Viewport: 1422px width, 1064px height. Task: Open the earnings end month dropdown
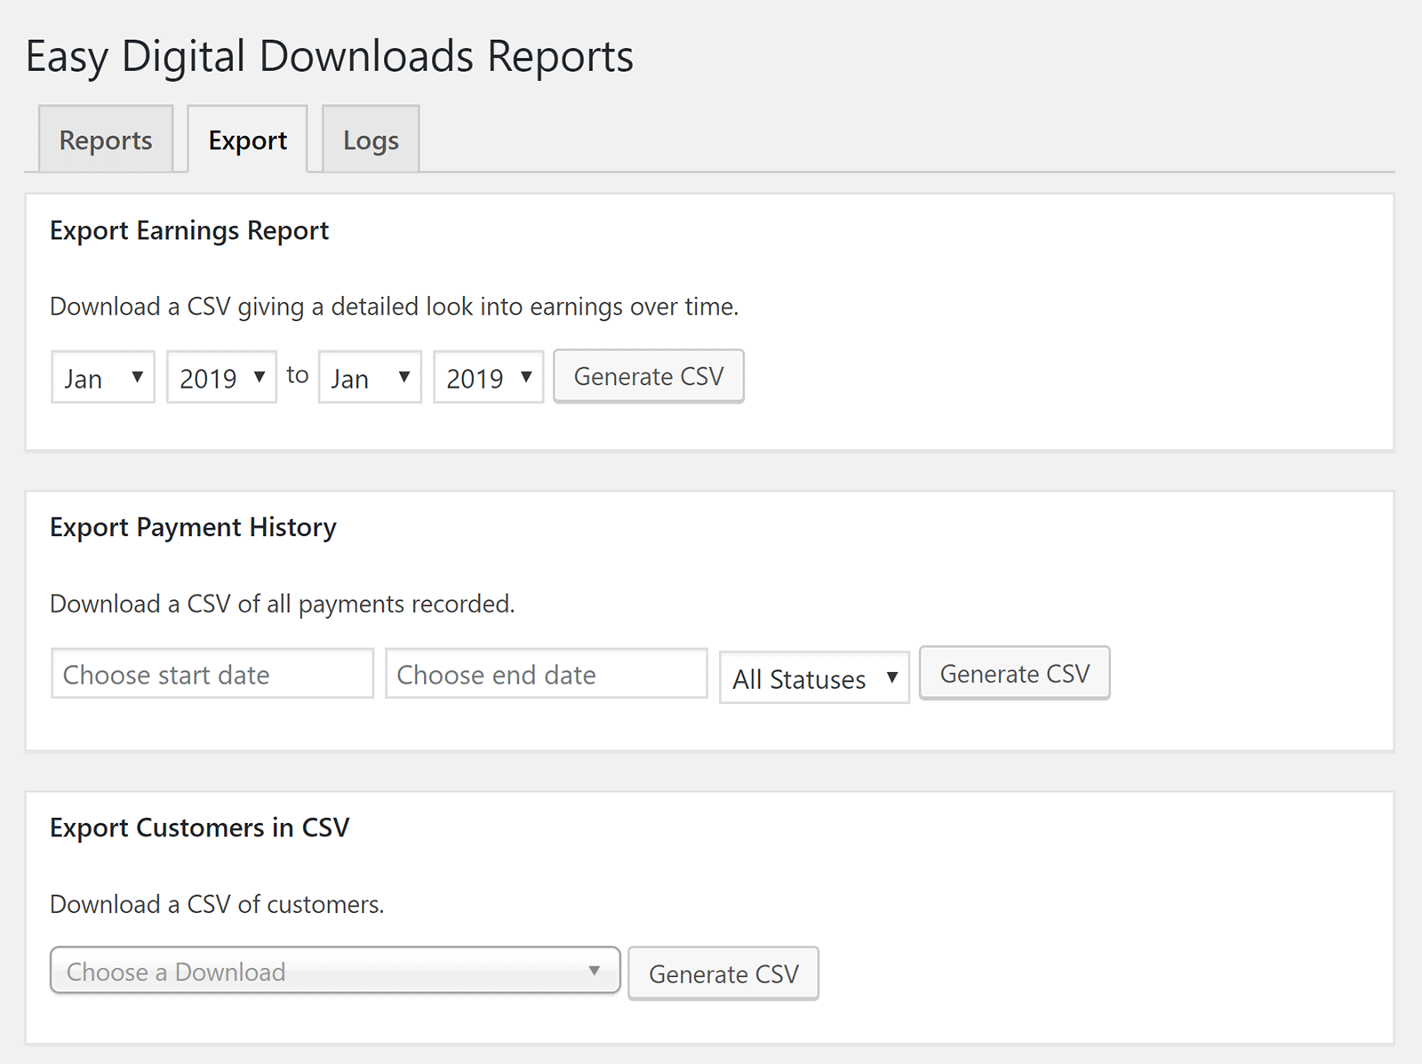click(x=370, y=377)
